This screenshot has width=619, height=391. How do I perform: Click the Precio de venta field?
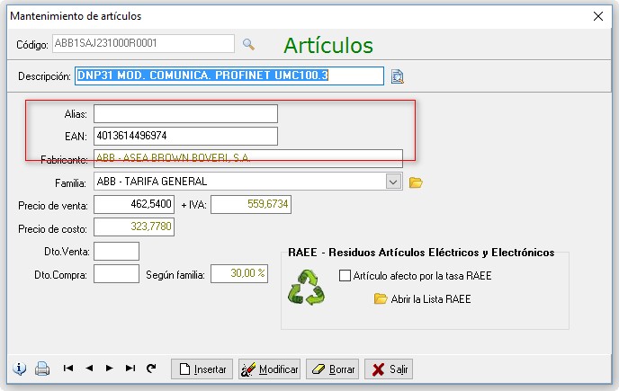point(135,206)
